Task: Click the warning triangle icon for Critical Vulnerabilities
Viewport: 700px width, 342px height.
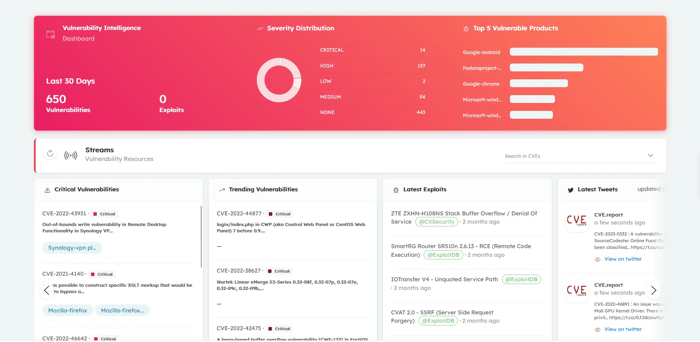Action: coord(47,190)
